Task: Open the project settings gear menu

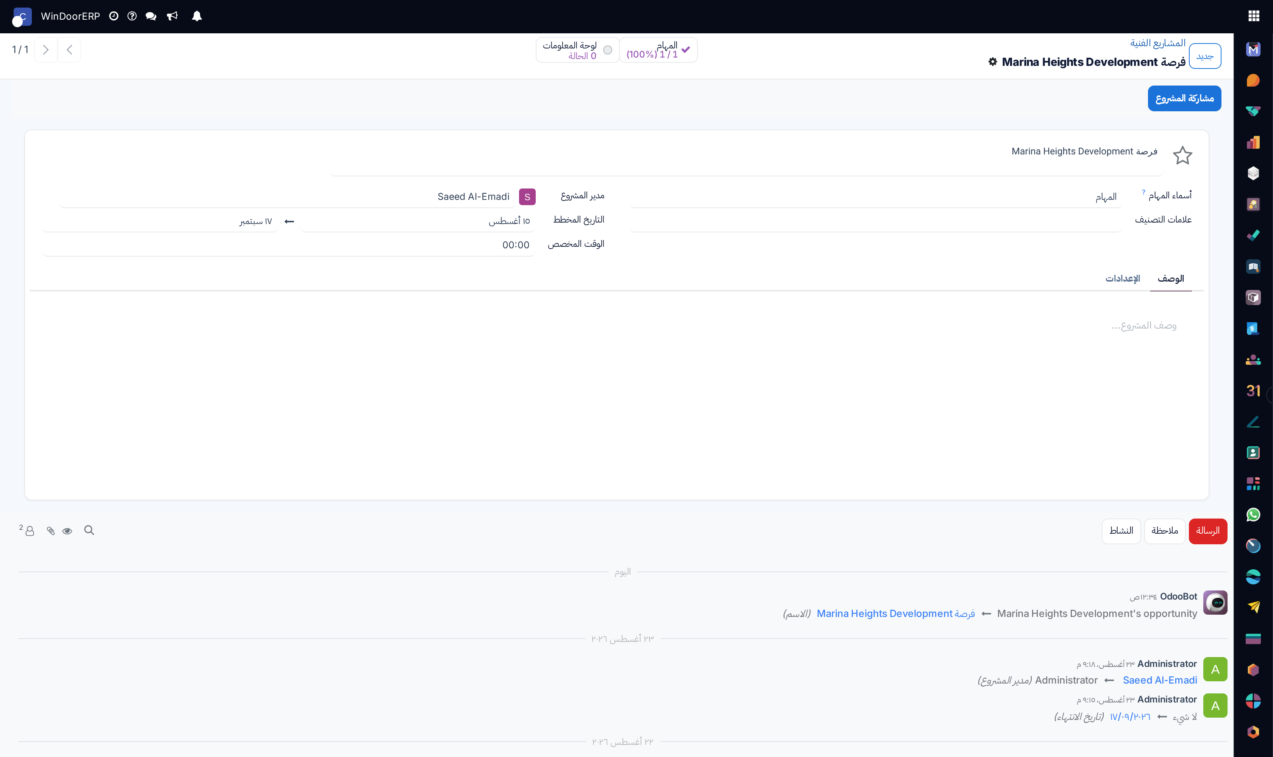Action: click(993, 62)
